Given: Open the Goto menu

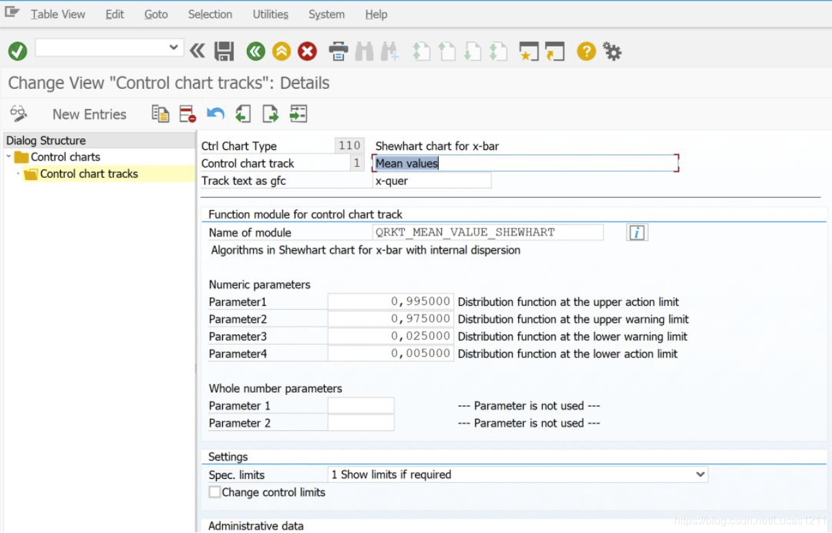Looking at the screenshot, I should [156, 14].
